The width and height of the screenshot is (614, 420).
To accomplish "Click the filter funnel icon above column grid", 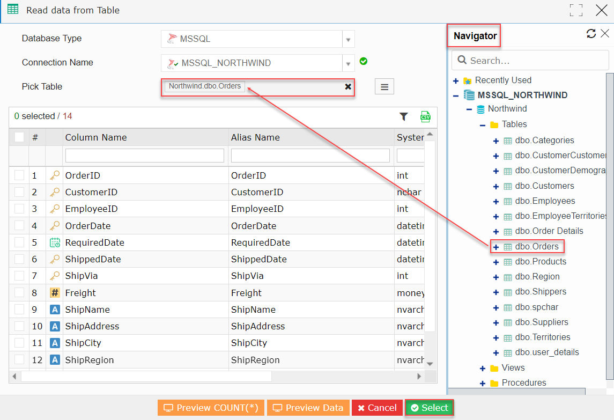I will (404, 116).
